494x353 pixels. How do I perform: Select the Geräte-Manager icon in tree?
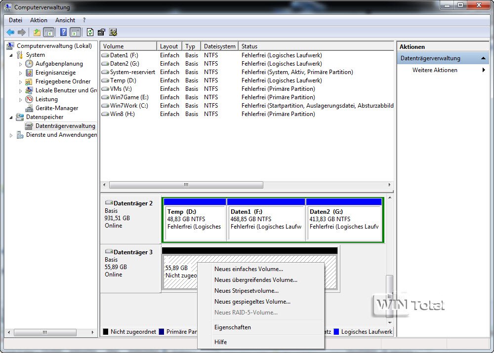tap(29, 108)
